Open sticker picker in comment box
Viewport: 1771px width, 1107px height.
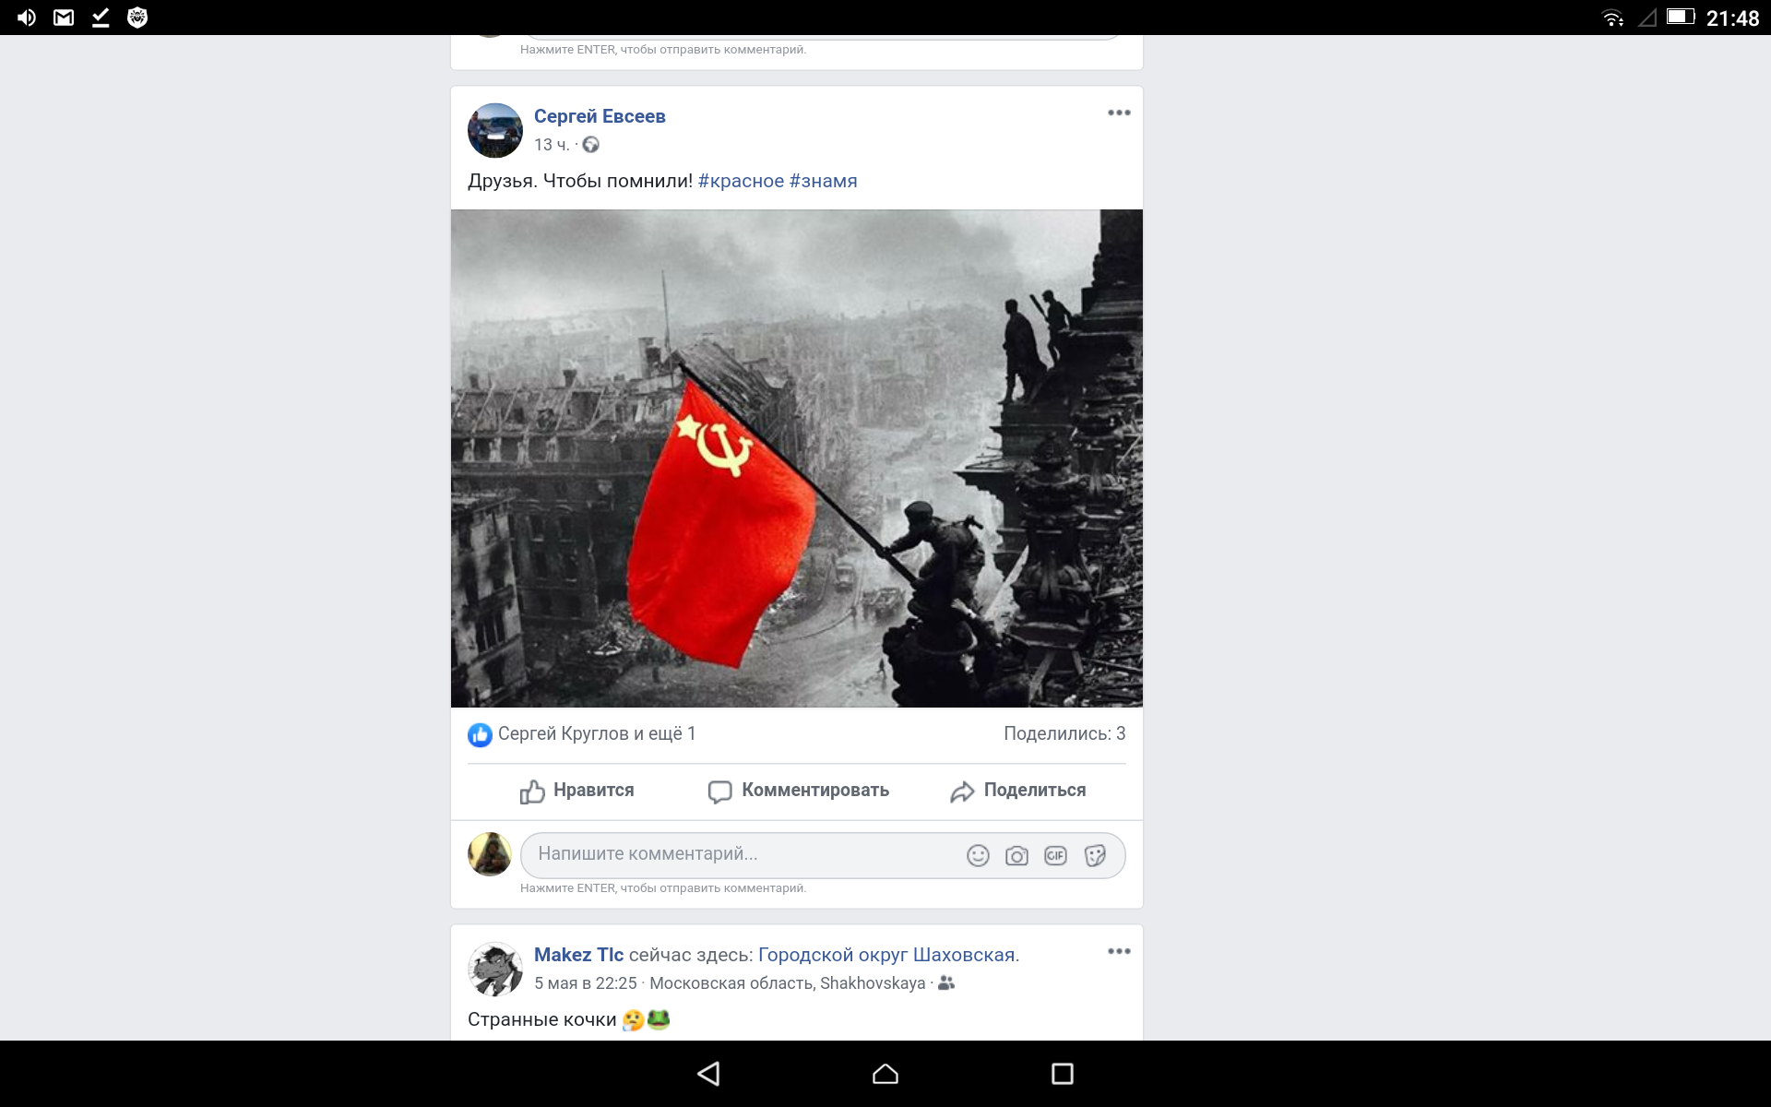[x=1095, y=856]
